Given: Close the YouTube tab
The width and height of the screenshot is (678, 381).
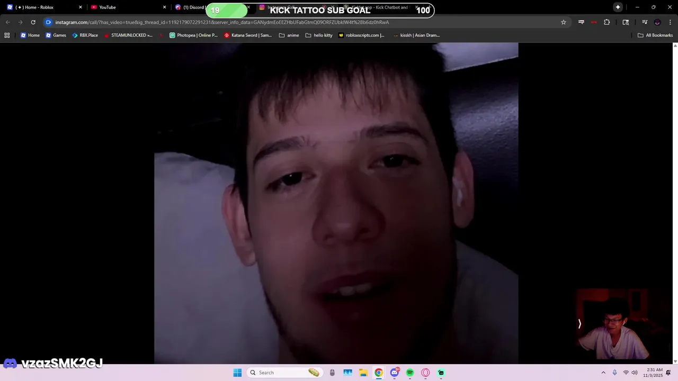Looking at the screenshot, I should 164,7.
